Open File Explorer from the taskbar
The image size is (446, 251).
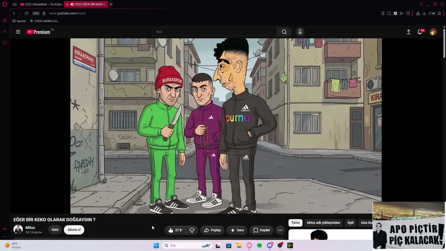(x=239, y=245)
